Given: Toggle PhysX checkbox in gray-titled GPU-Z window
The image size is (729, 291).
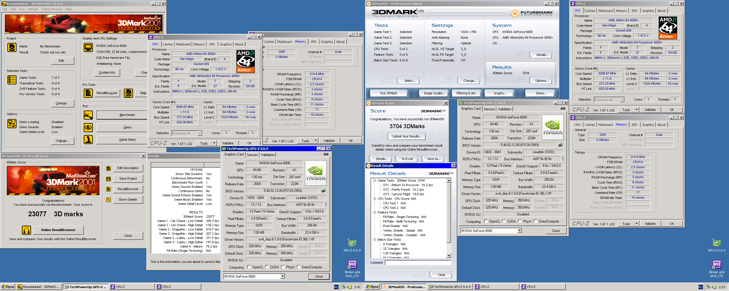Looking at the screenshot, I should coord(520,221).
